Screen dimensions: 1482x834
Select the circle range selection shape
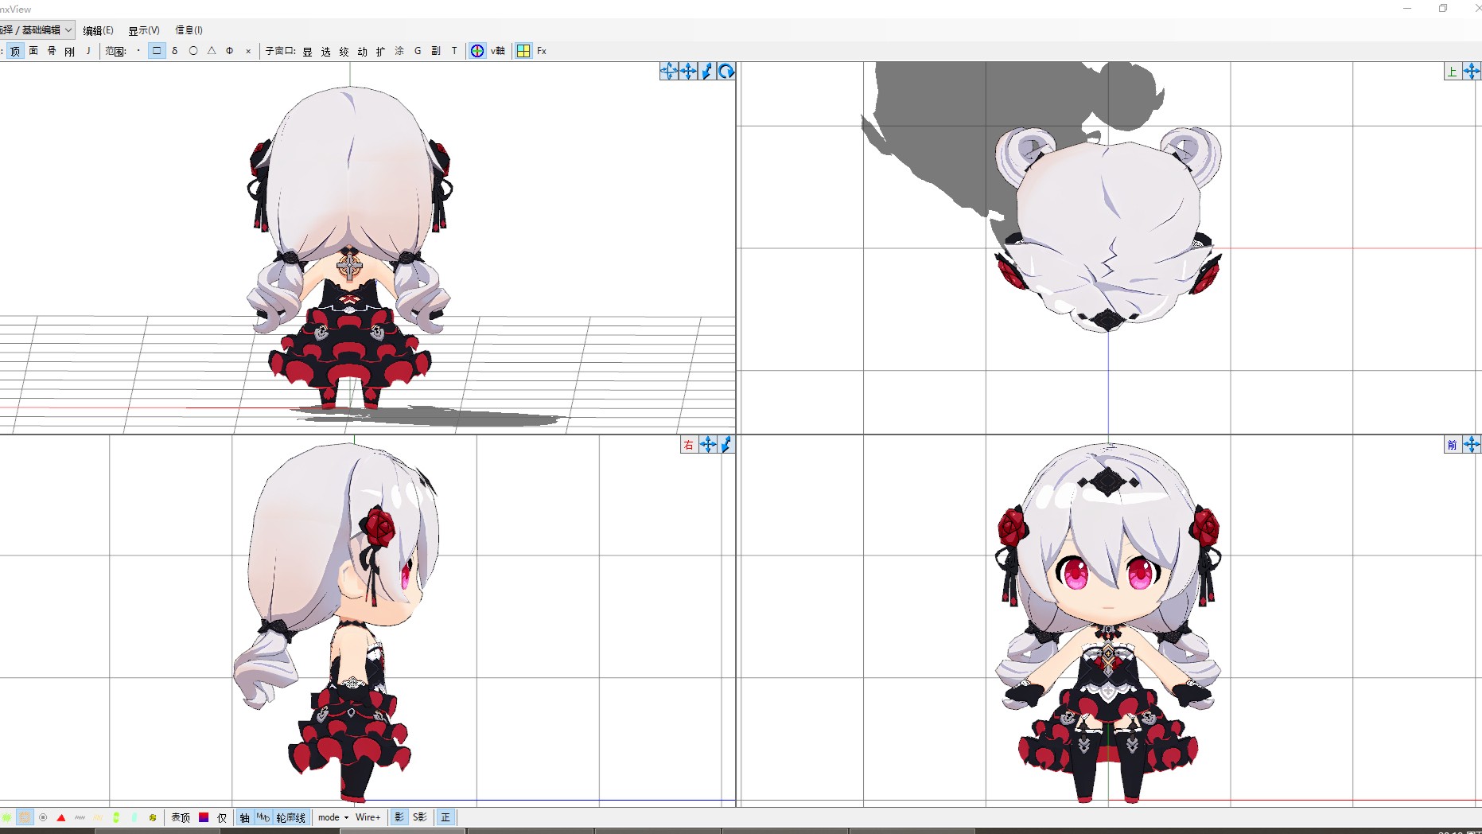point(193,51)
